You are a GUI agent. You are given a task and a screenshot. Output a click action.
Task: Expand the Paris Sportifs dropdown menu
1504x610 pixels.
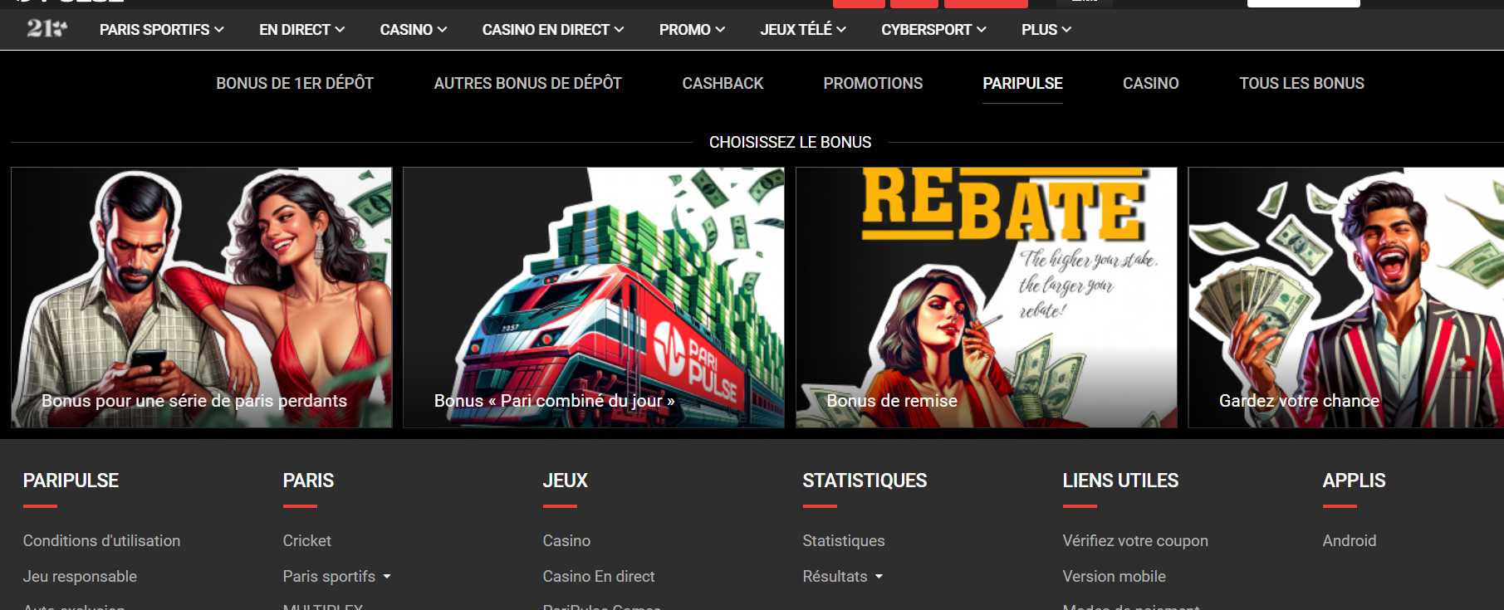(x=161, y=30)
